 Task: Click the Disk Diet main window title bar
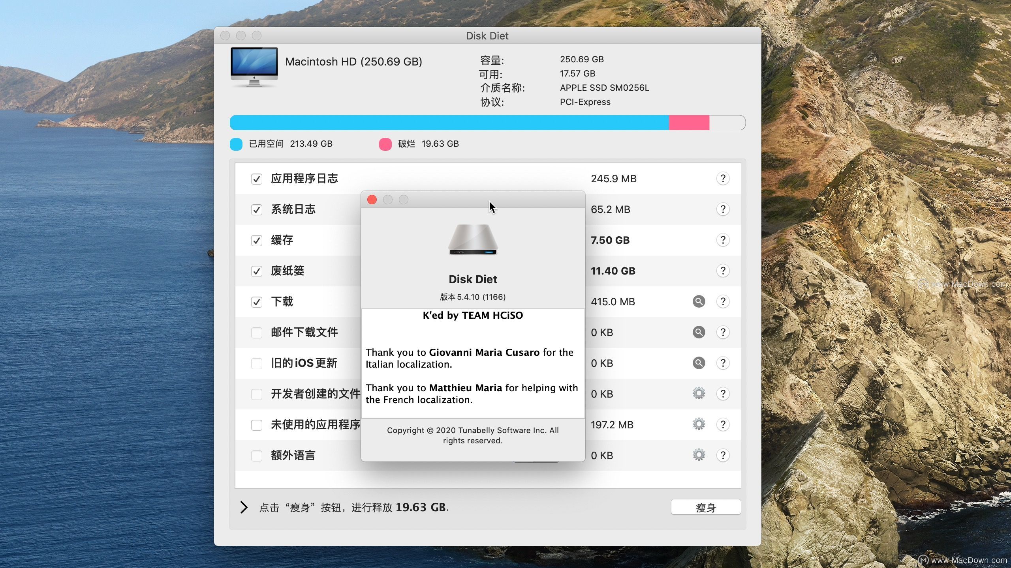click(x=487, y=35)
